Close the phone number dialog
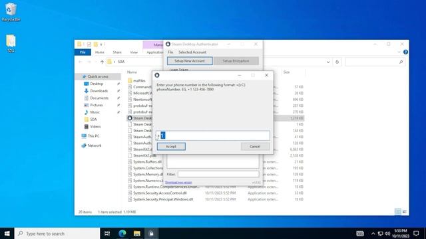The width and height of the screenshot is (426, 239). click(266, 75)
